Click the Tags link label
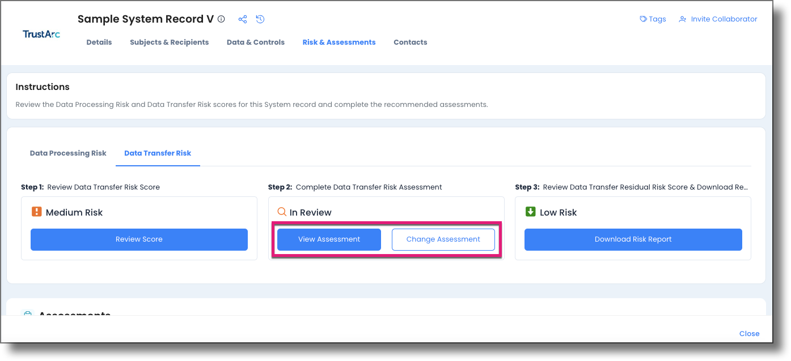Viewport: 791px width, 361px height. (658, 19)
